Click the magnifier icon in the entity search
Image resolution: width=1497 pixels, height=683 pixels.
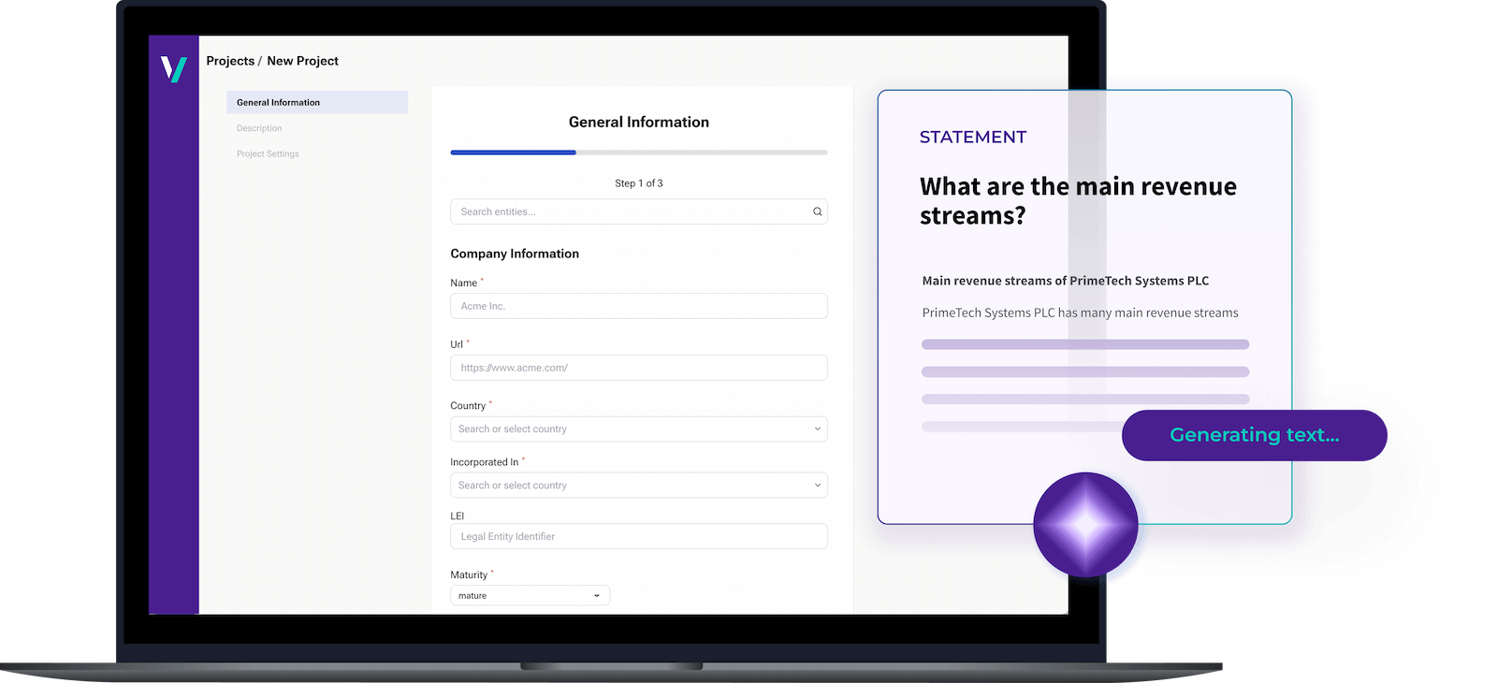[x=817, y=211]
